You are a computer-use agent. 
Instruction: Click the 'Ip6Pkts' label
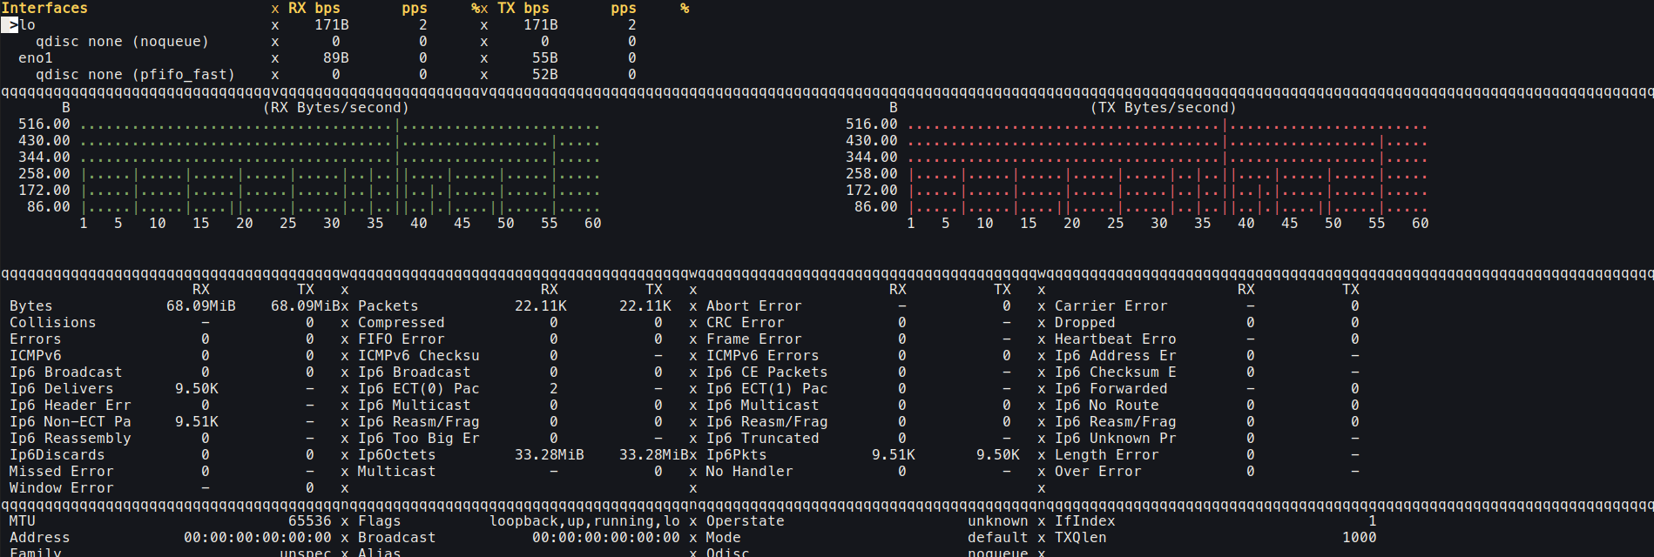click(x=737, y=455)
